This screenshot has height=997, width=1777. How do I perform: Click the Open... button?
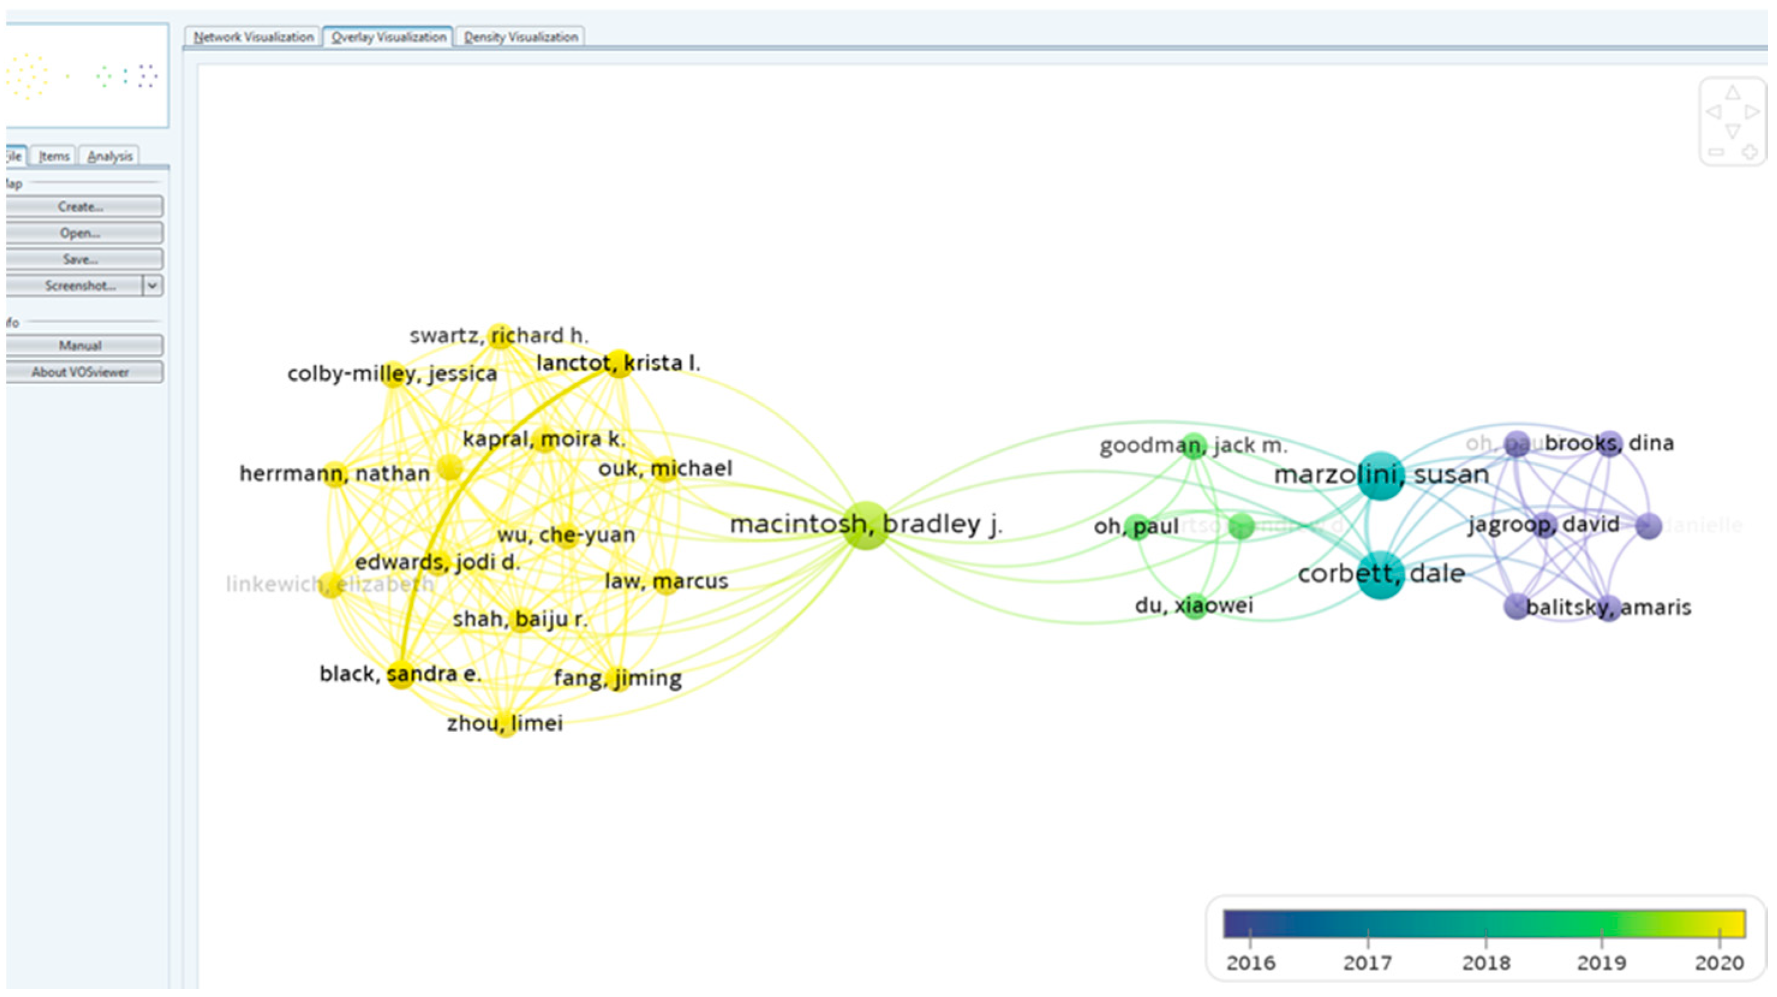(x=80, y=233)
